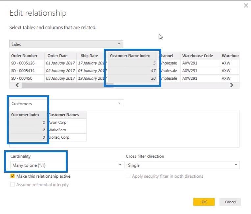Select the Customer Names column header
Screen dimensions: 251x214
coord(66,115)
